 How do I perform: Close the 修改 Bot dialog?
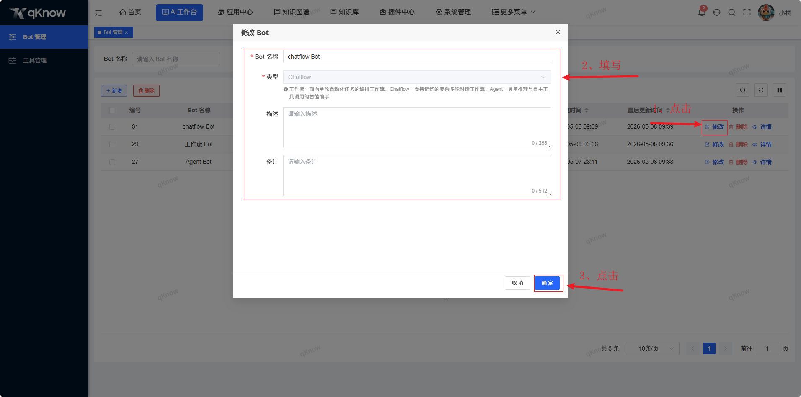point(558,32)
